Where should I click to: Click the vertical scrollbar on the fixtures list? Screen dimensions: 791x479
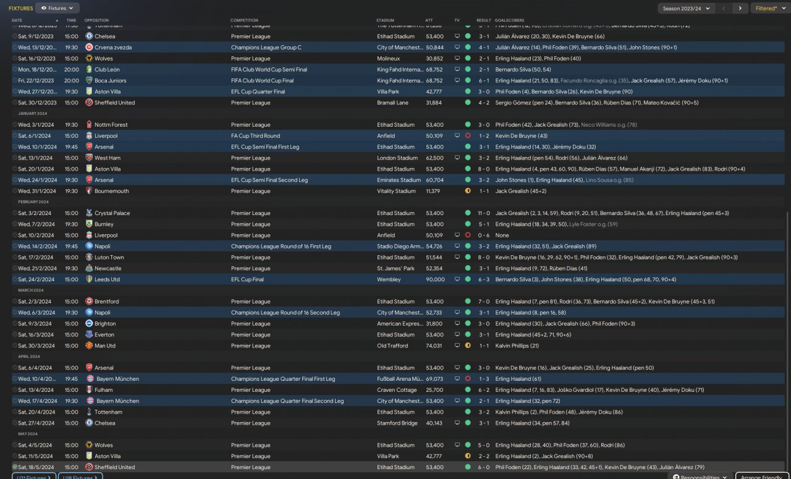click(787, 340)
